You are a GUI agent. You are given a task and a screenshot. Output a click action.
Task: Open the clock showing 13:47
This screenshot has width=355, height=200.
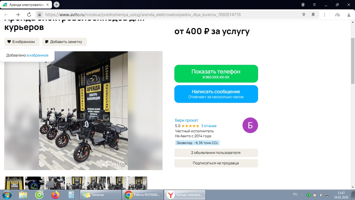click(341, 195)
